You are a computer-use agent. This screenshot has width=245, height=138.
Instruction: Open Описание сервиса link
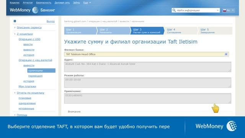(x=29, y=27)
